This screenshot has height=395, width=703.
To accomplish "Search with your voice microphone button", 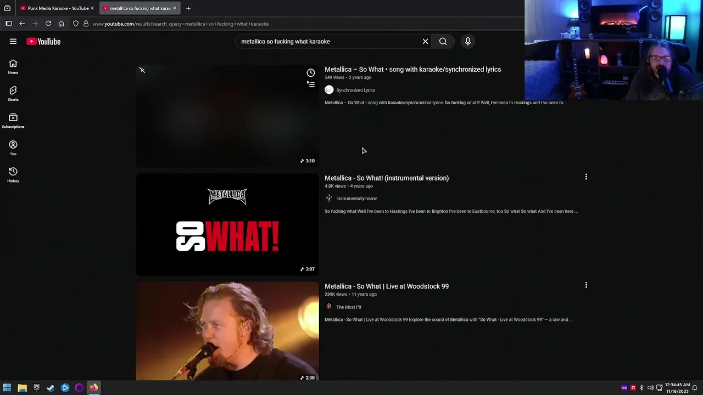I will [468, 41].
